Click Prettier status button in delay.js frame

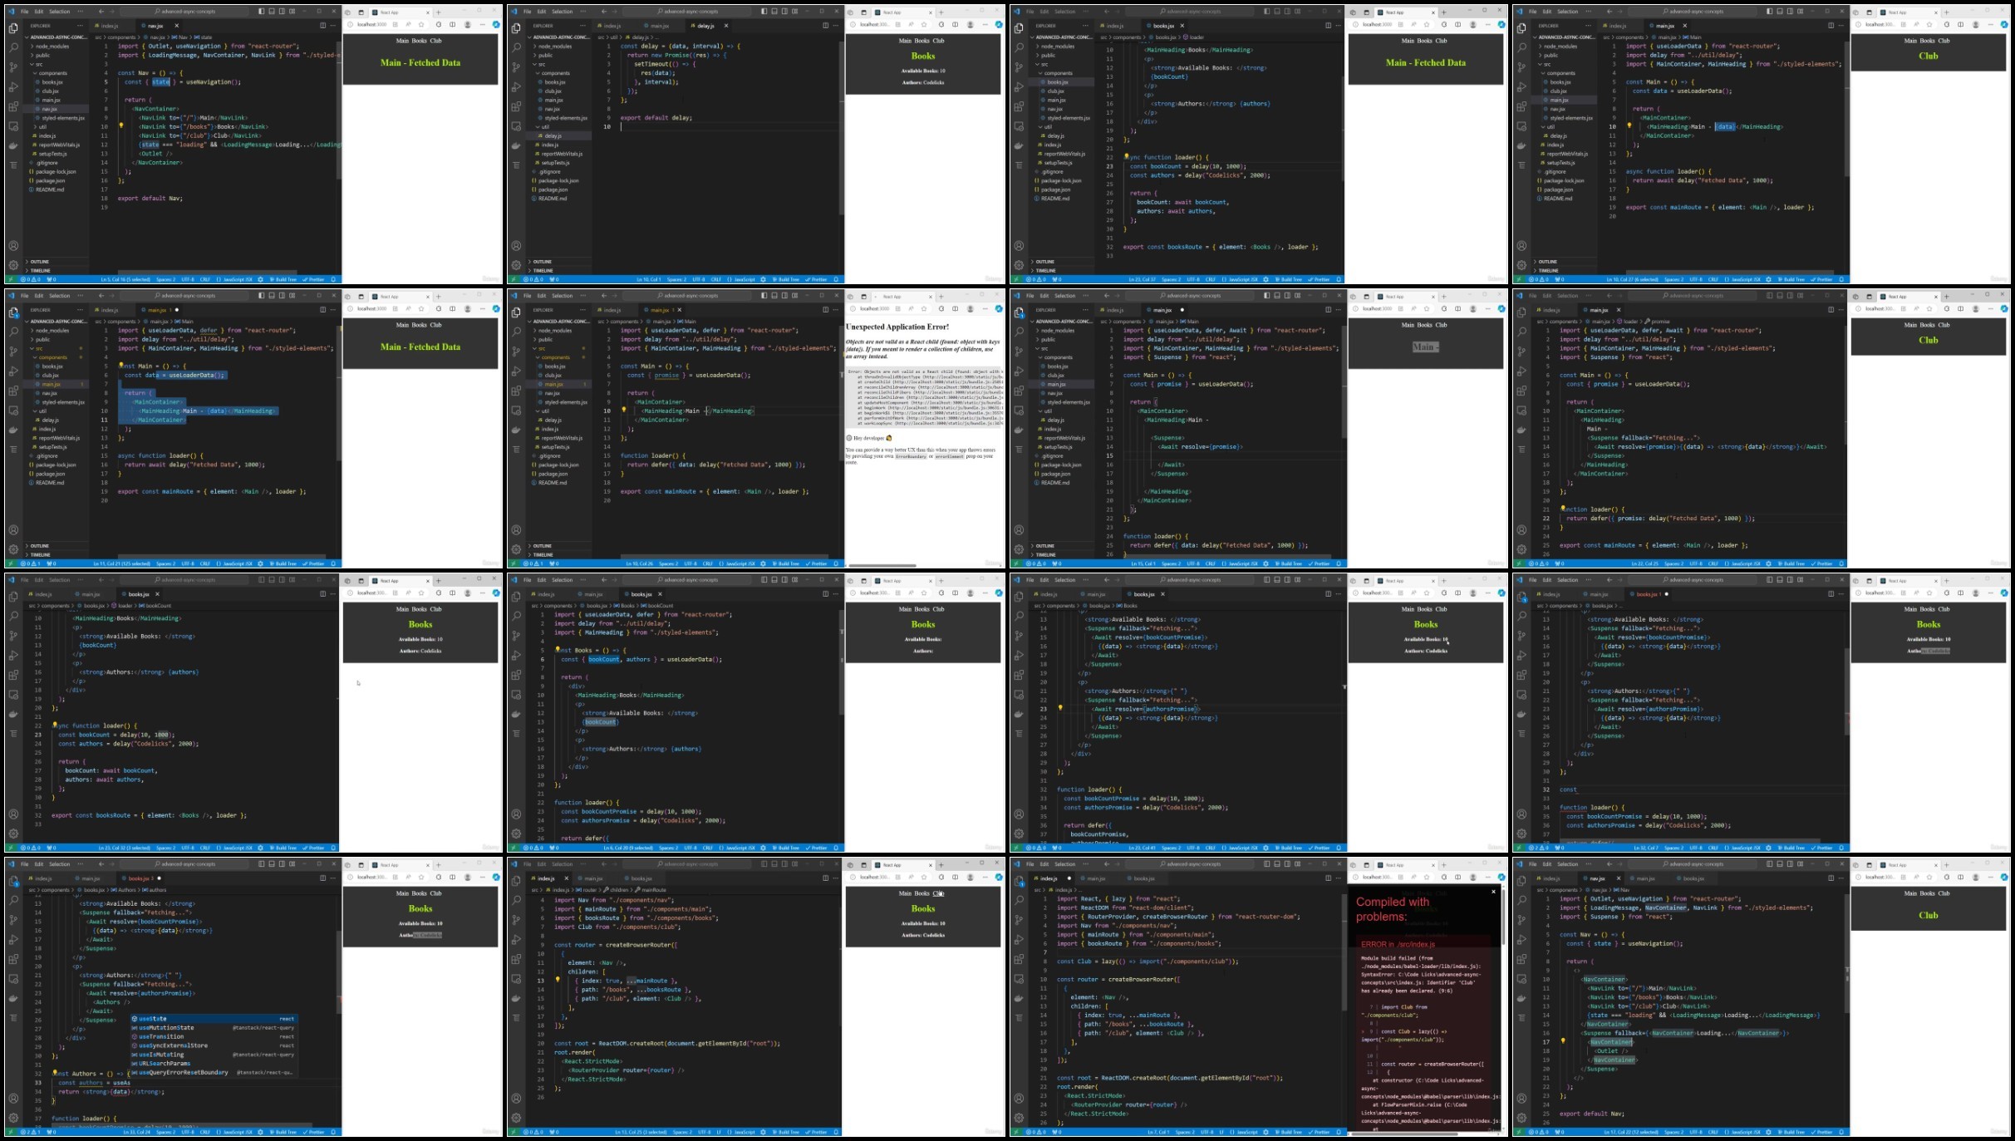(x=818, y=279)
